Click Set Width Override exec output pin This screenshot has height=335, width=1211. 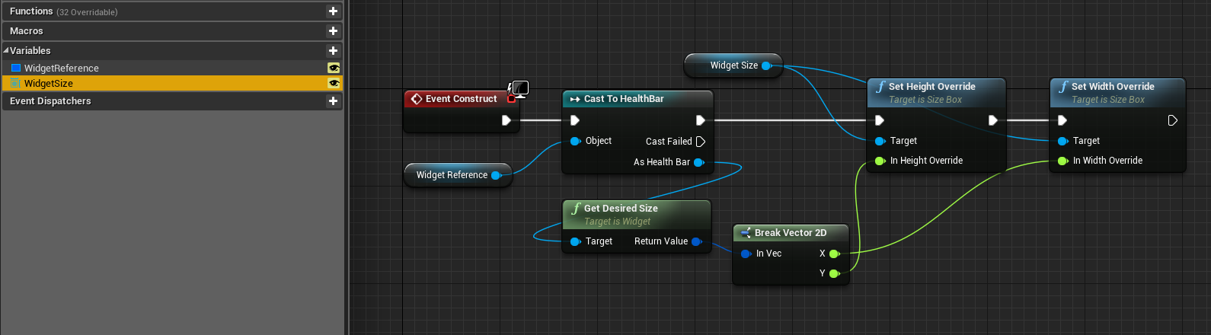click(x=1173, y=120)
